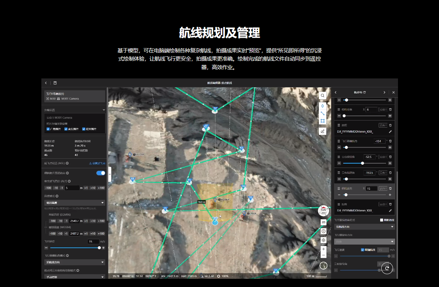Click the +10 button in the WGS84 row
Screen dimensions: 439x287
coord(93,234)
